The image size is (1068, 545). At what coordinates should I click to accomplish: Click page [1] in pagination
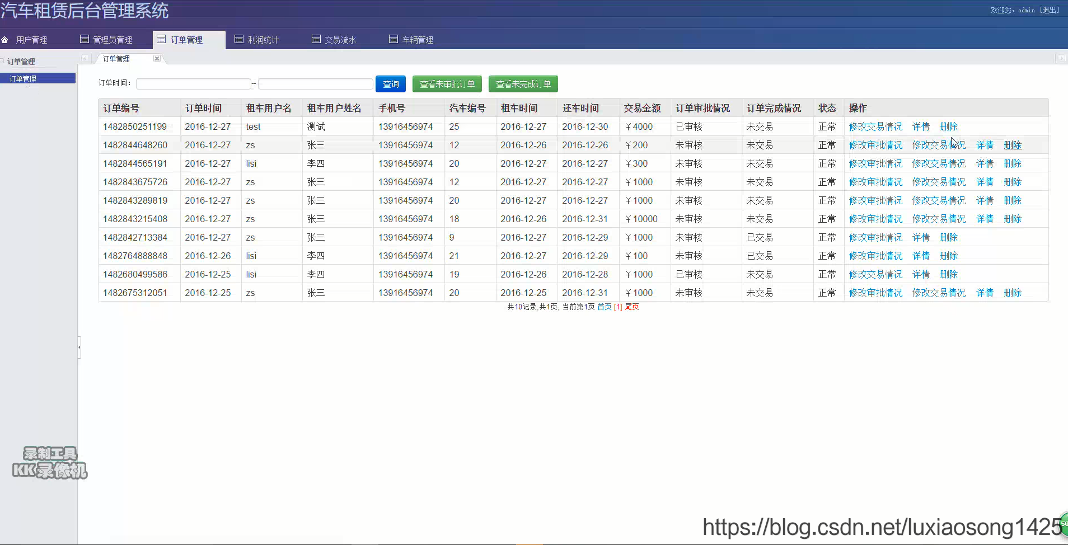tap(618, 307)
